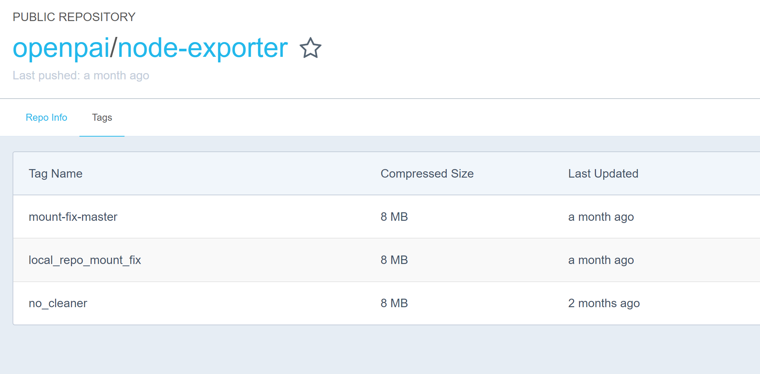Screen dimensions: 760x374
Task: Sort by the Last Updated column header
Action: pos(603,174)
